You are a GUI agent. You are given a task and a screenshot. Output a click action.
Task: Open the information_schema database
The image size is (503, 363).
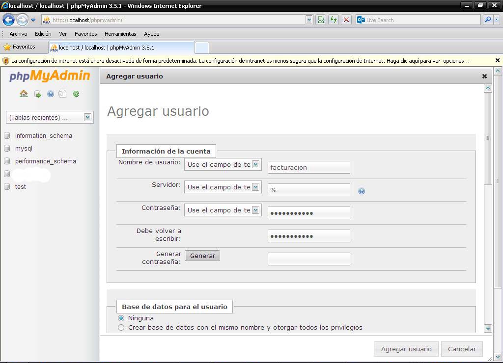44,135
